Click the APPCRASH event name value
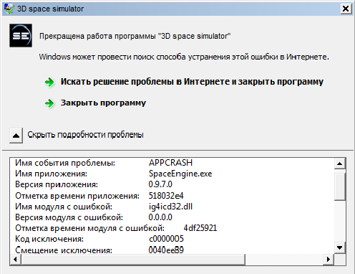The width and height of the screenshot is (355, 274). 170,163
